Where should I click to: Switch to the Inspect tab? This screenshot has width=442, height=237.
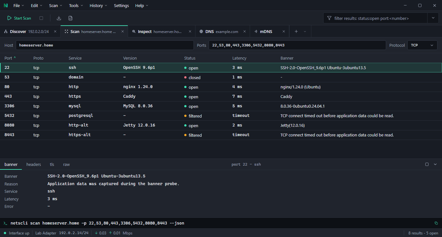click(x=161, y=31)
